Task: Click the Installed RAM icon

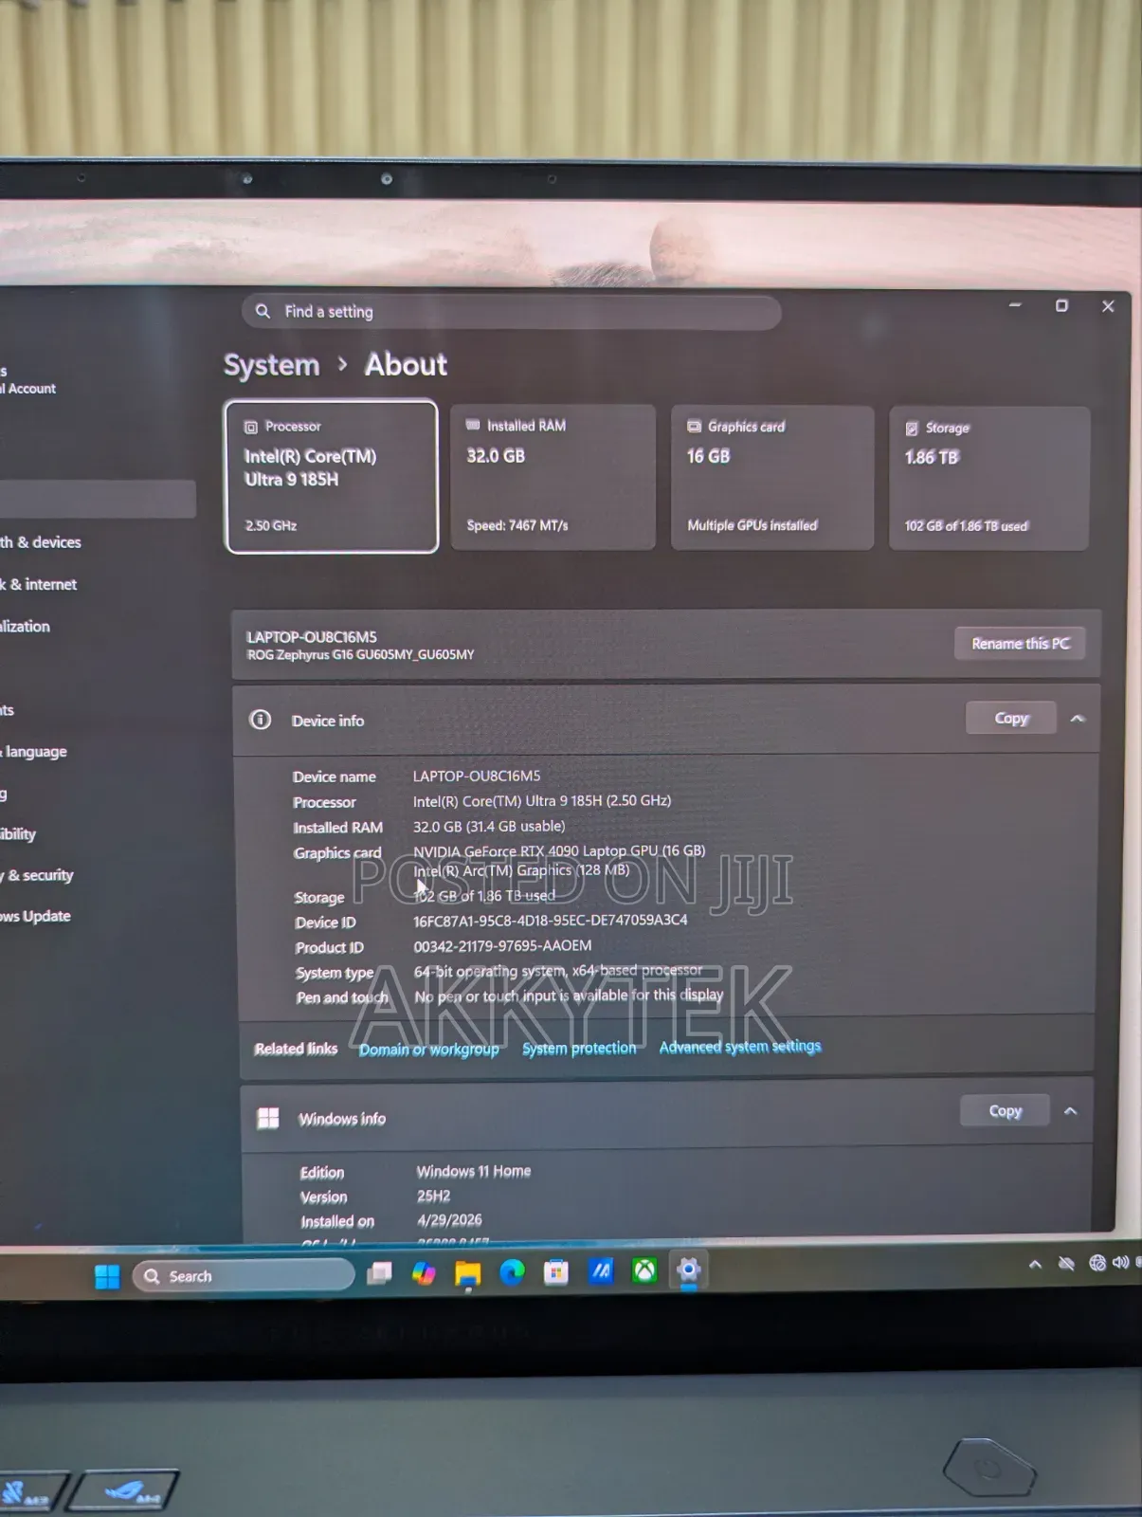Action: point(473,426)
